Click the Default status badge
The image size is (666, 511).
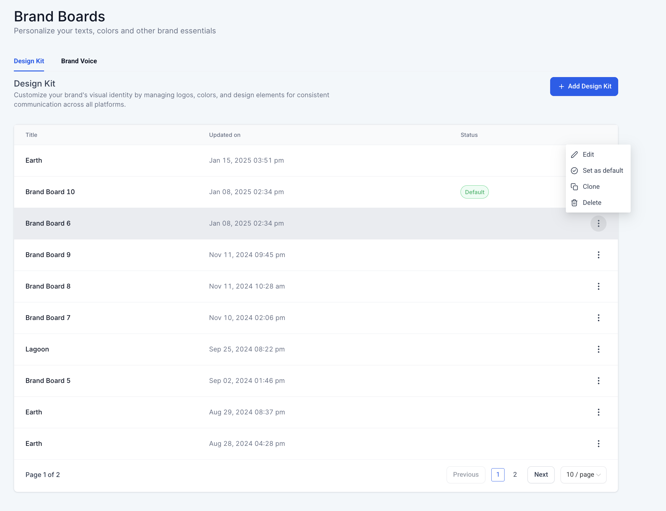474,192
